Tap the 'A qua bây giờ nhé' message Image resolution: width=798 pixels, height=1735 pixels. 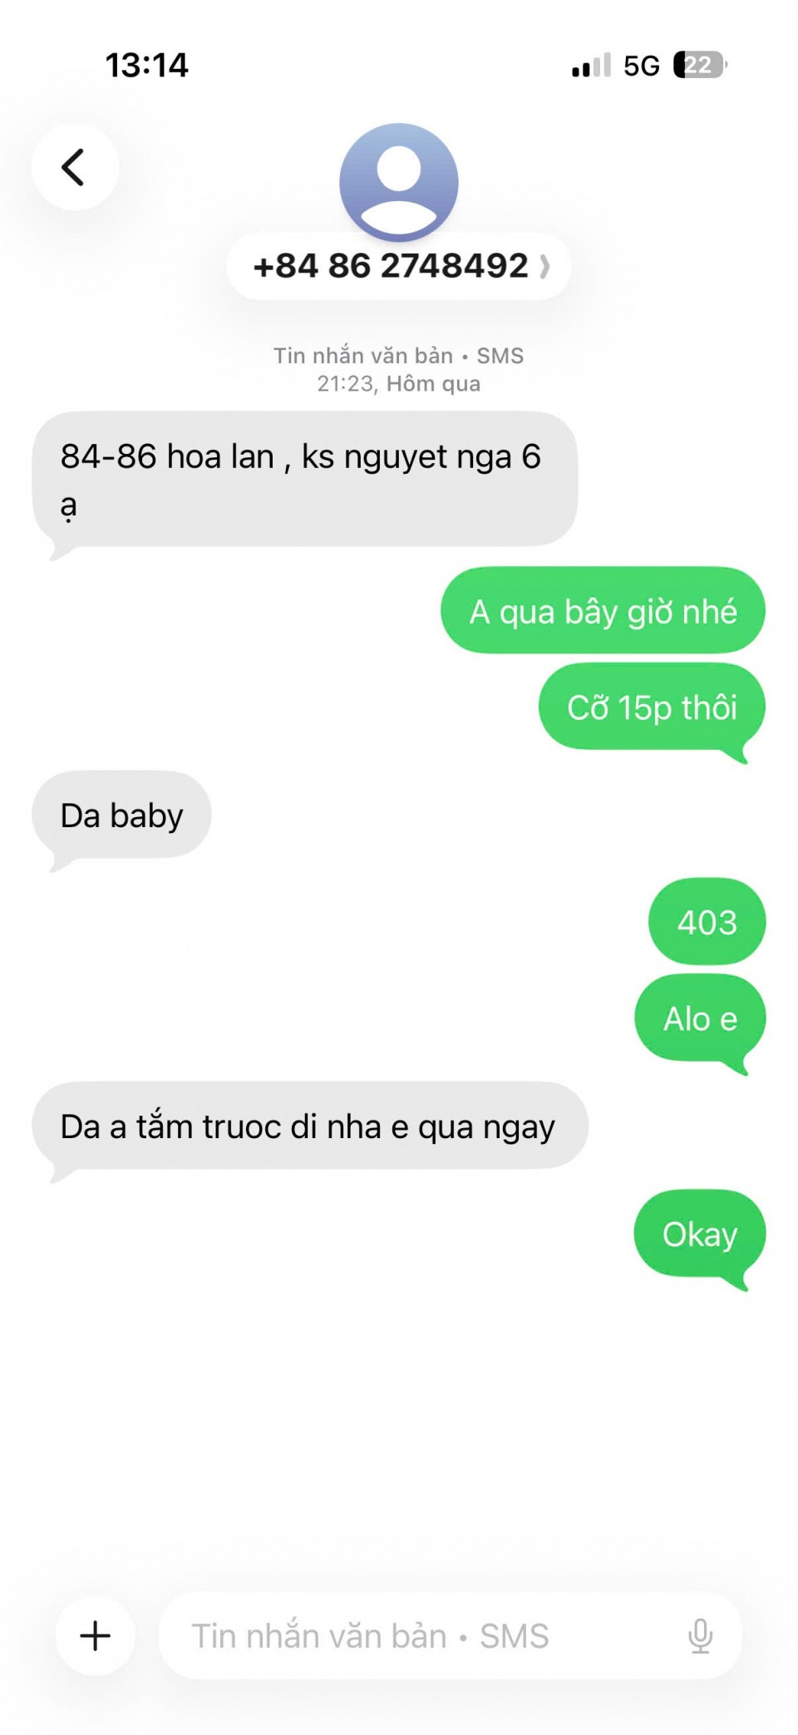[x=603, y=611]
